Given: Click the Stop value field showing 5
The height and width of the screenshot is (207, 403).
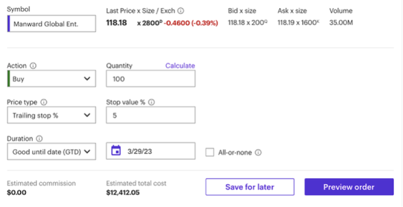Looking at the screenshot, I should 150,115.
